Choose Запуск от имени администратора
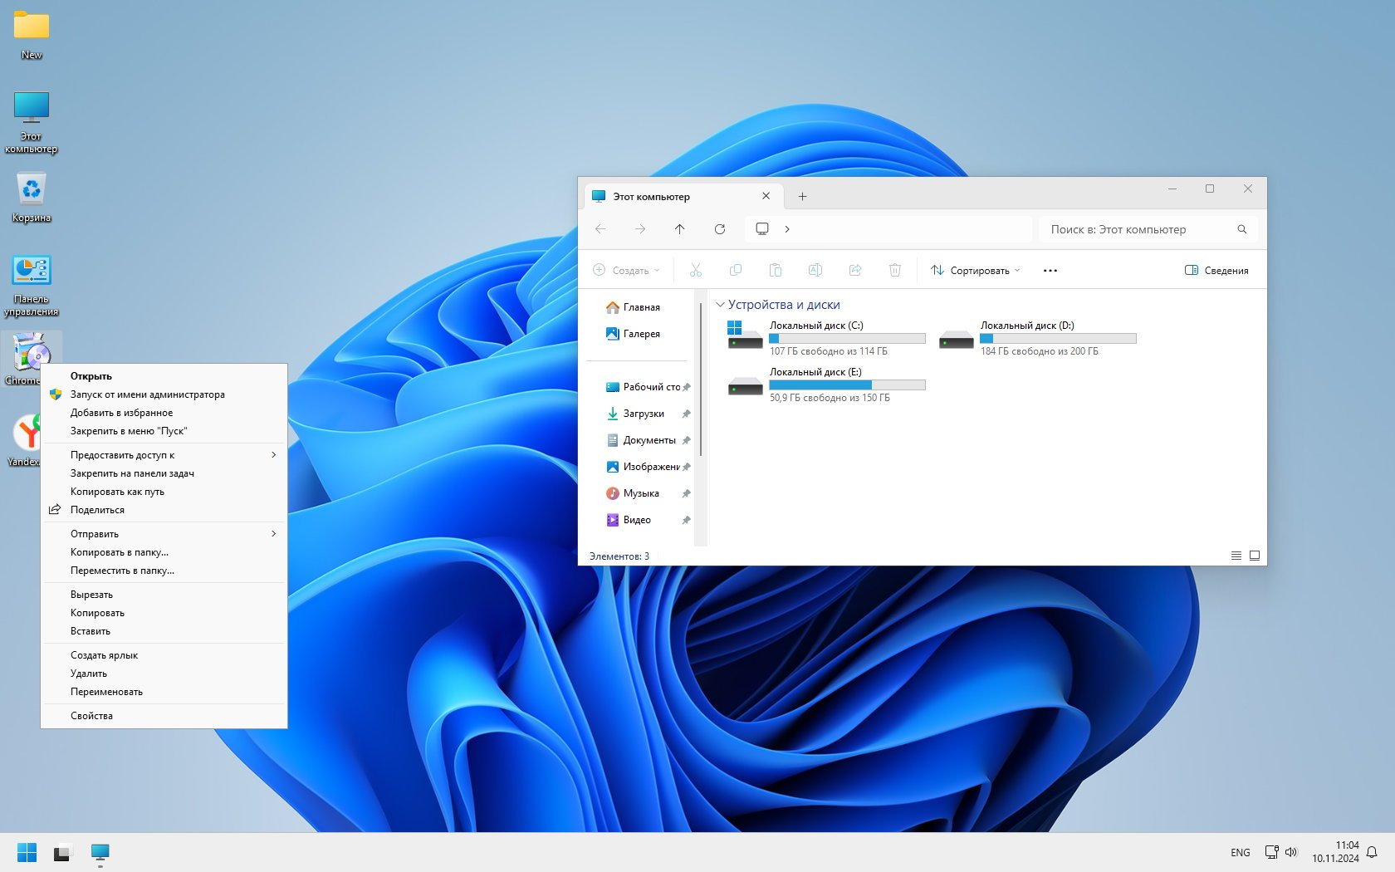The image size is (1395, 872). pos(164,394)
